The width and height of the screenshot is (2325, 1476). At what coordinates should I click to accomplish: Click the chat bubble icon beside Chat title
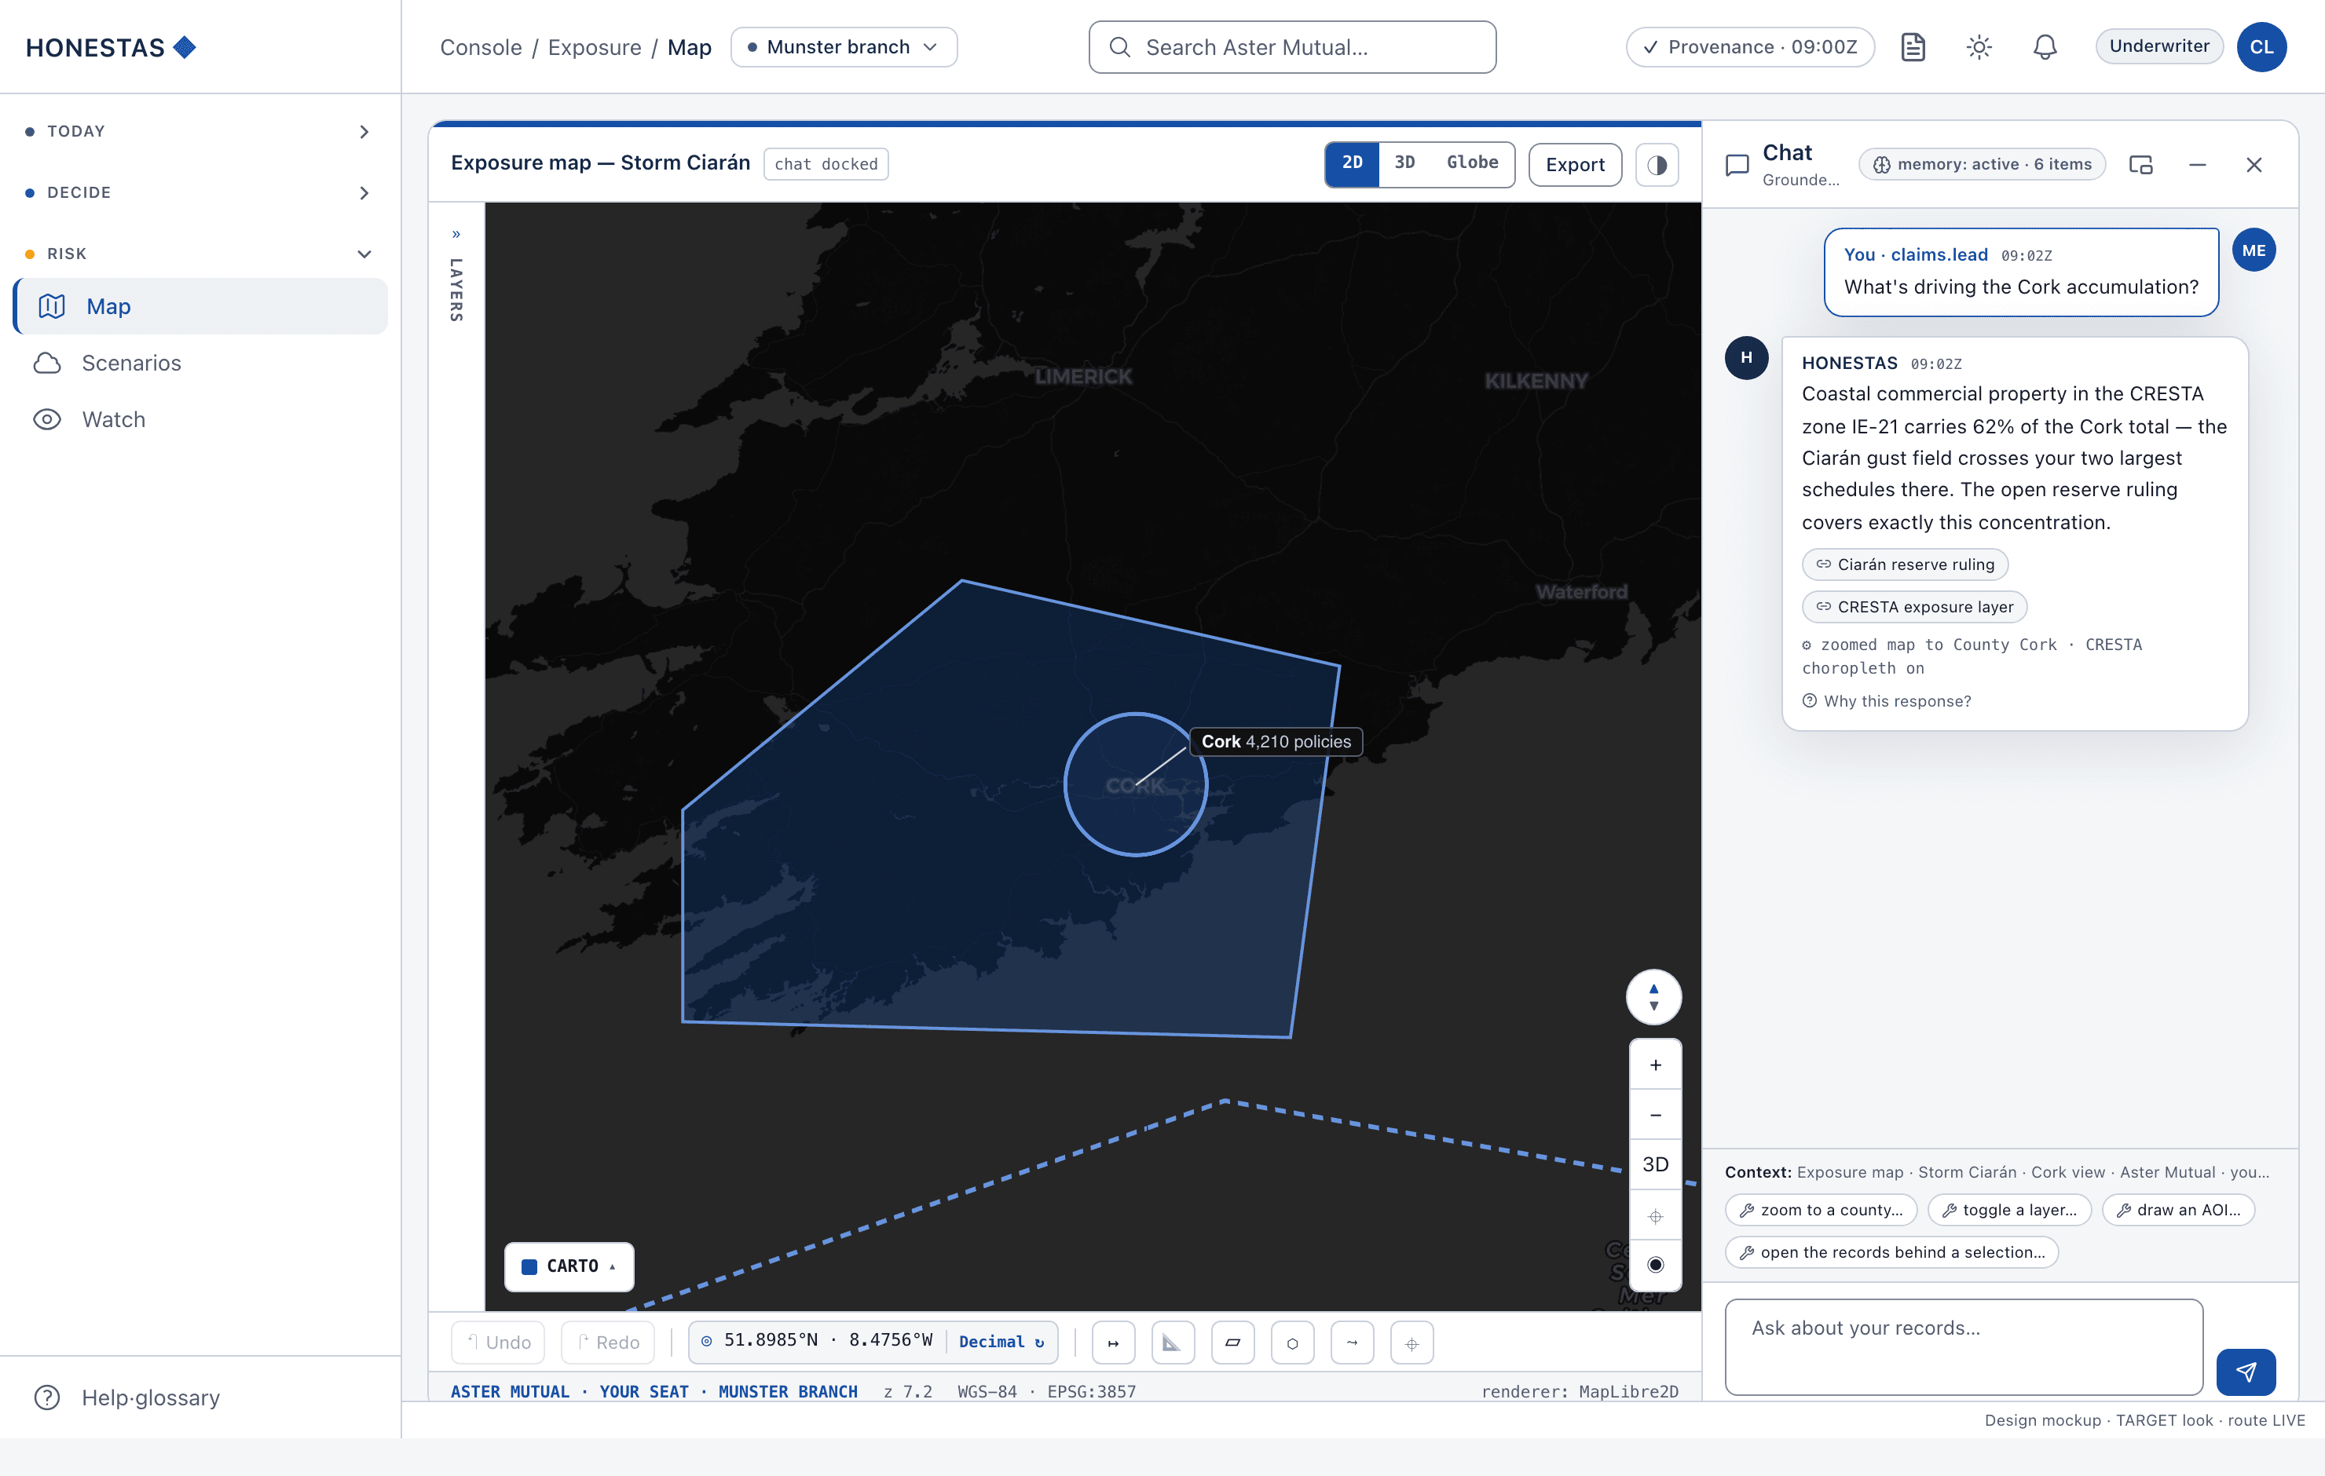1737,165
